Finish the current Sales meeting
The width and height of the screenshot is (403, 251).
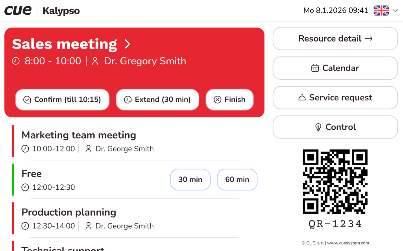click(229, 100)
